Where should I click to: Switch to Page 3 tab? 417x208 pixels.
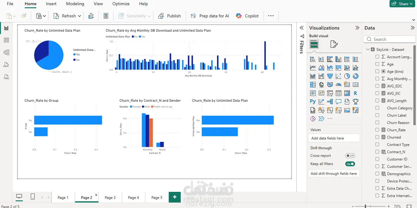[x=110, y=197]
